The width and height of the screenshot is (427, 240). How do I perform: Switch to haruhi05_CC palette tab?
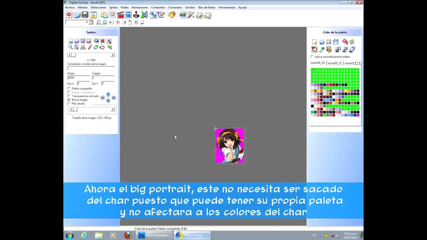pos(335,63)
